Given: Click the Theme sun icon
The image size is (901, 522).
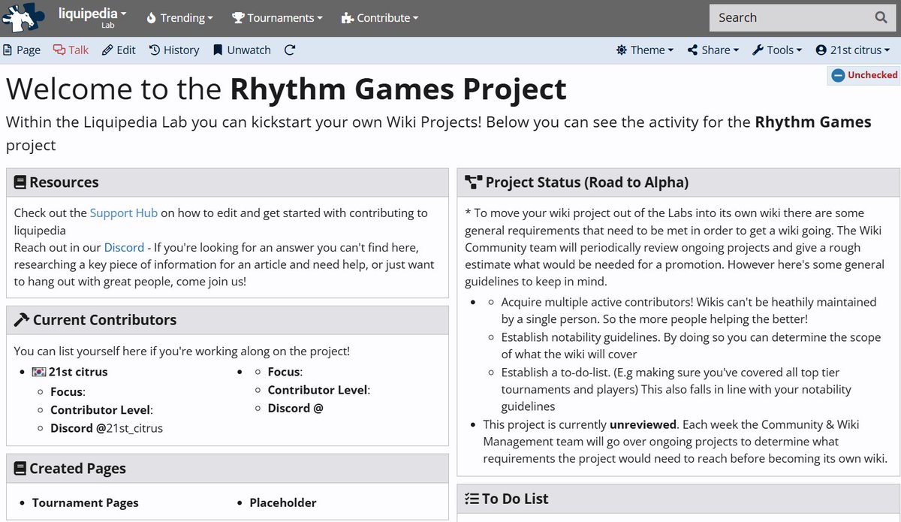Looking at the screenshot, I should coord(622,50).
